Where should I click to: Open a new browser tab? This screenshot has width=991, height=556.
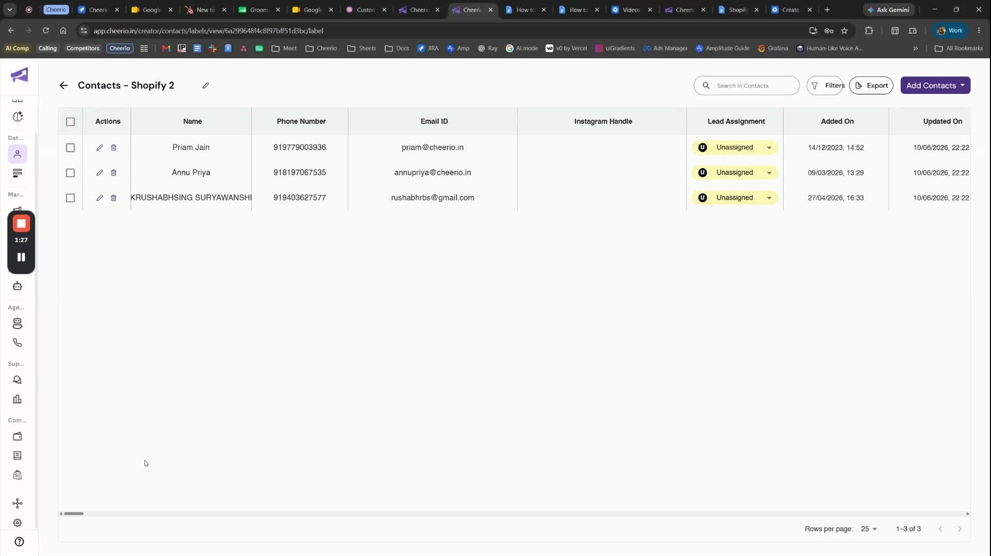tap(827, 10)
